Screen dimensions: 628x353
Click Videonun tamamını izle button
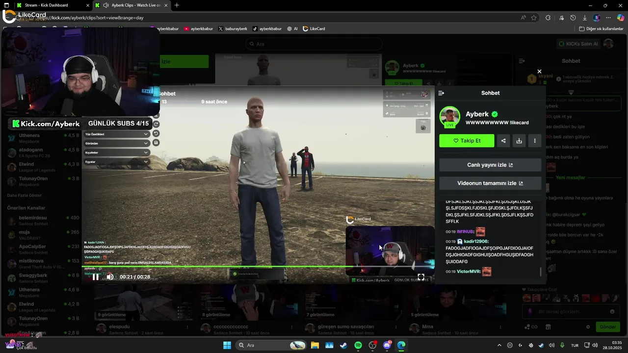pyautogui.click(x=490, y=183)
